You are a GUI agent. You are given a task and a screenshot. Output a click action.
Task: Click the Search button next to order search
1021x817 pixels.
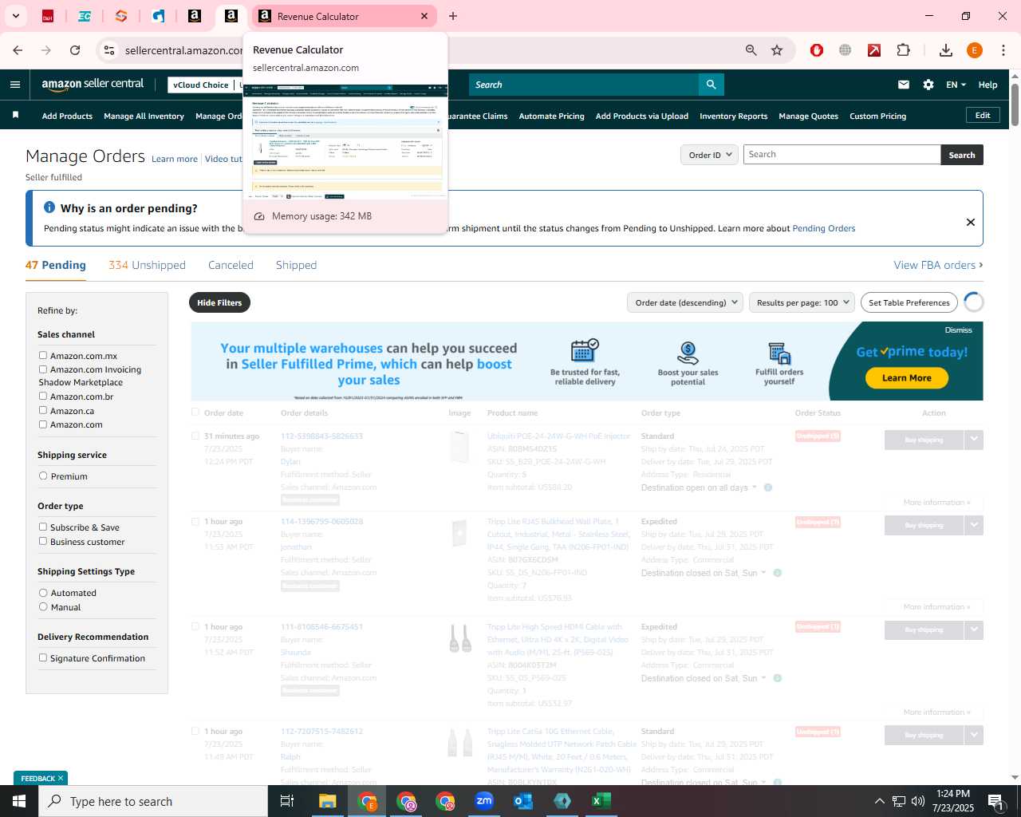(x=962, y=155)
